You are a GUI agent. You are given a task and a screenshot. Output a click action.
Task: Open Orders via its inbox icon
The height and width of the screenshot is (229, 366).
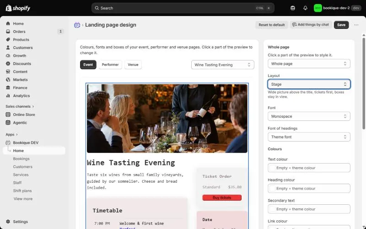pos(8,32)
